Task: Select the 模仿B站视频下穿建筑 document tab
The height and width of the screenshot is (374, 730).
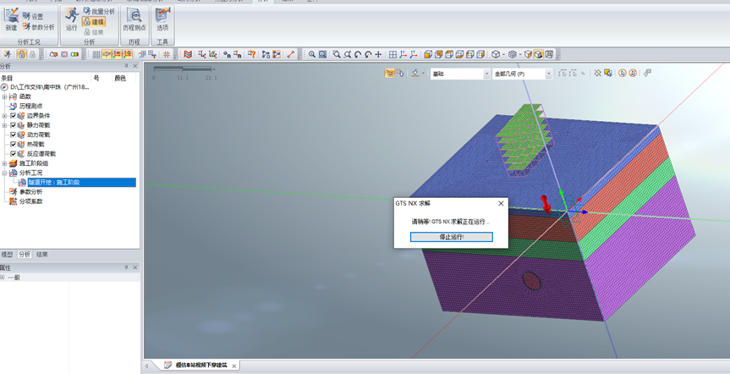Action: tap(200, 366)
